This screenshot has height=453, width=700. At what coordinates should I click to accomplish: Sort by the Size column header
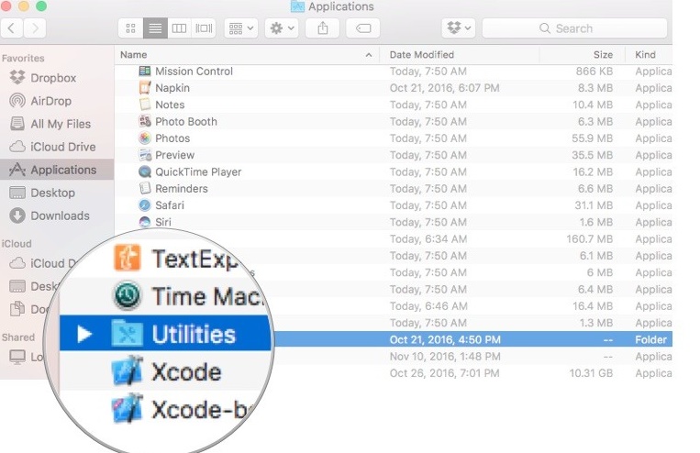pos(603,55)
